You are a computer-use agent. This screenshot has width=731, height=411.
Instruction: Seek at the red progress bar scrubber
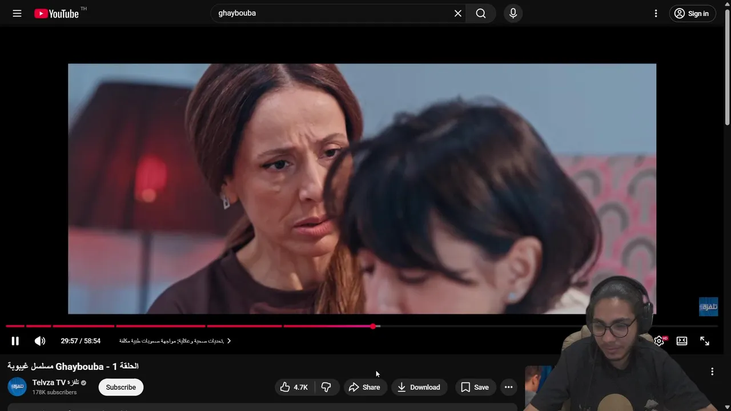point(373,326)
